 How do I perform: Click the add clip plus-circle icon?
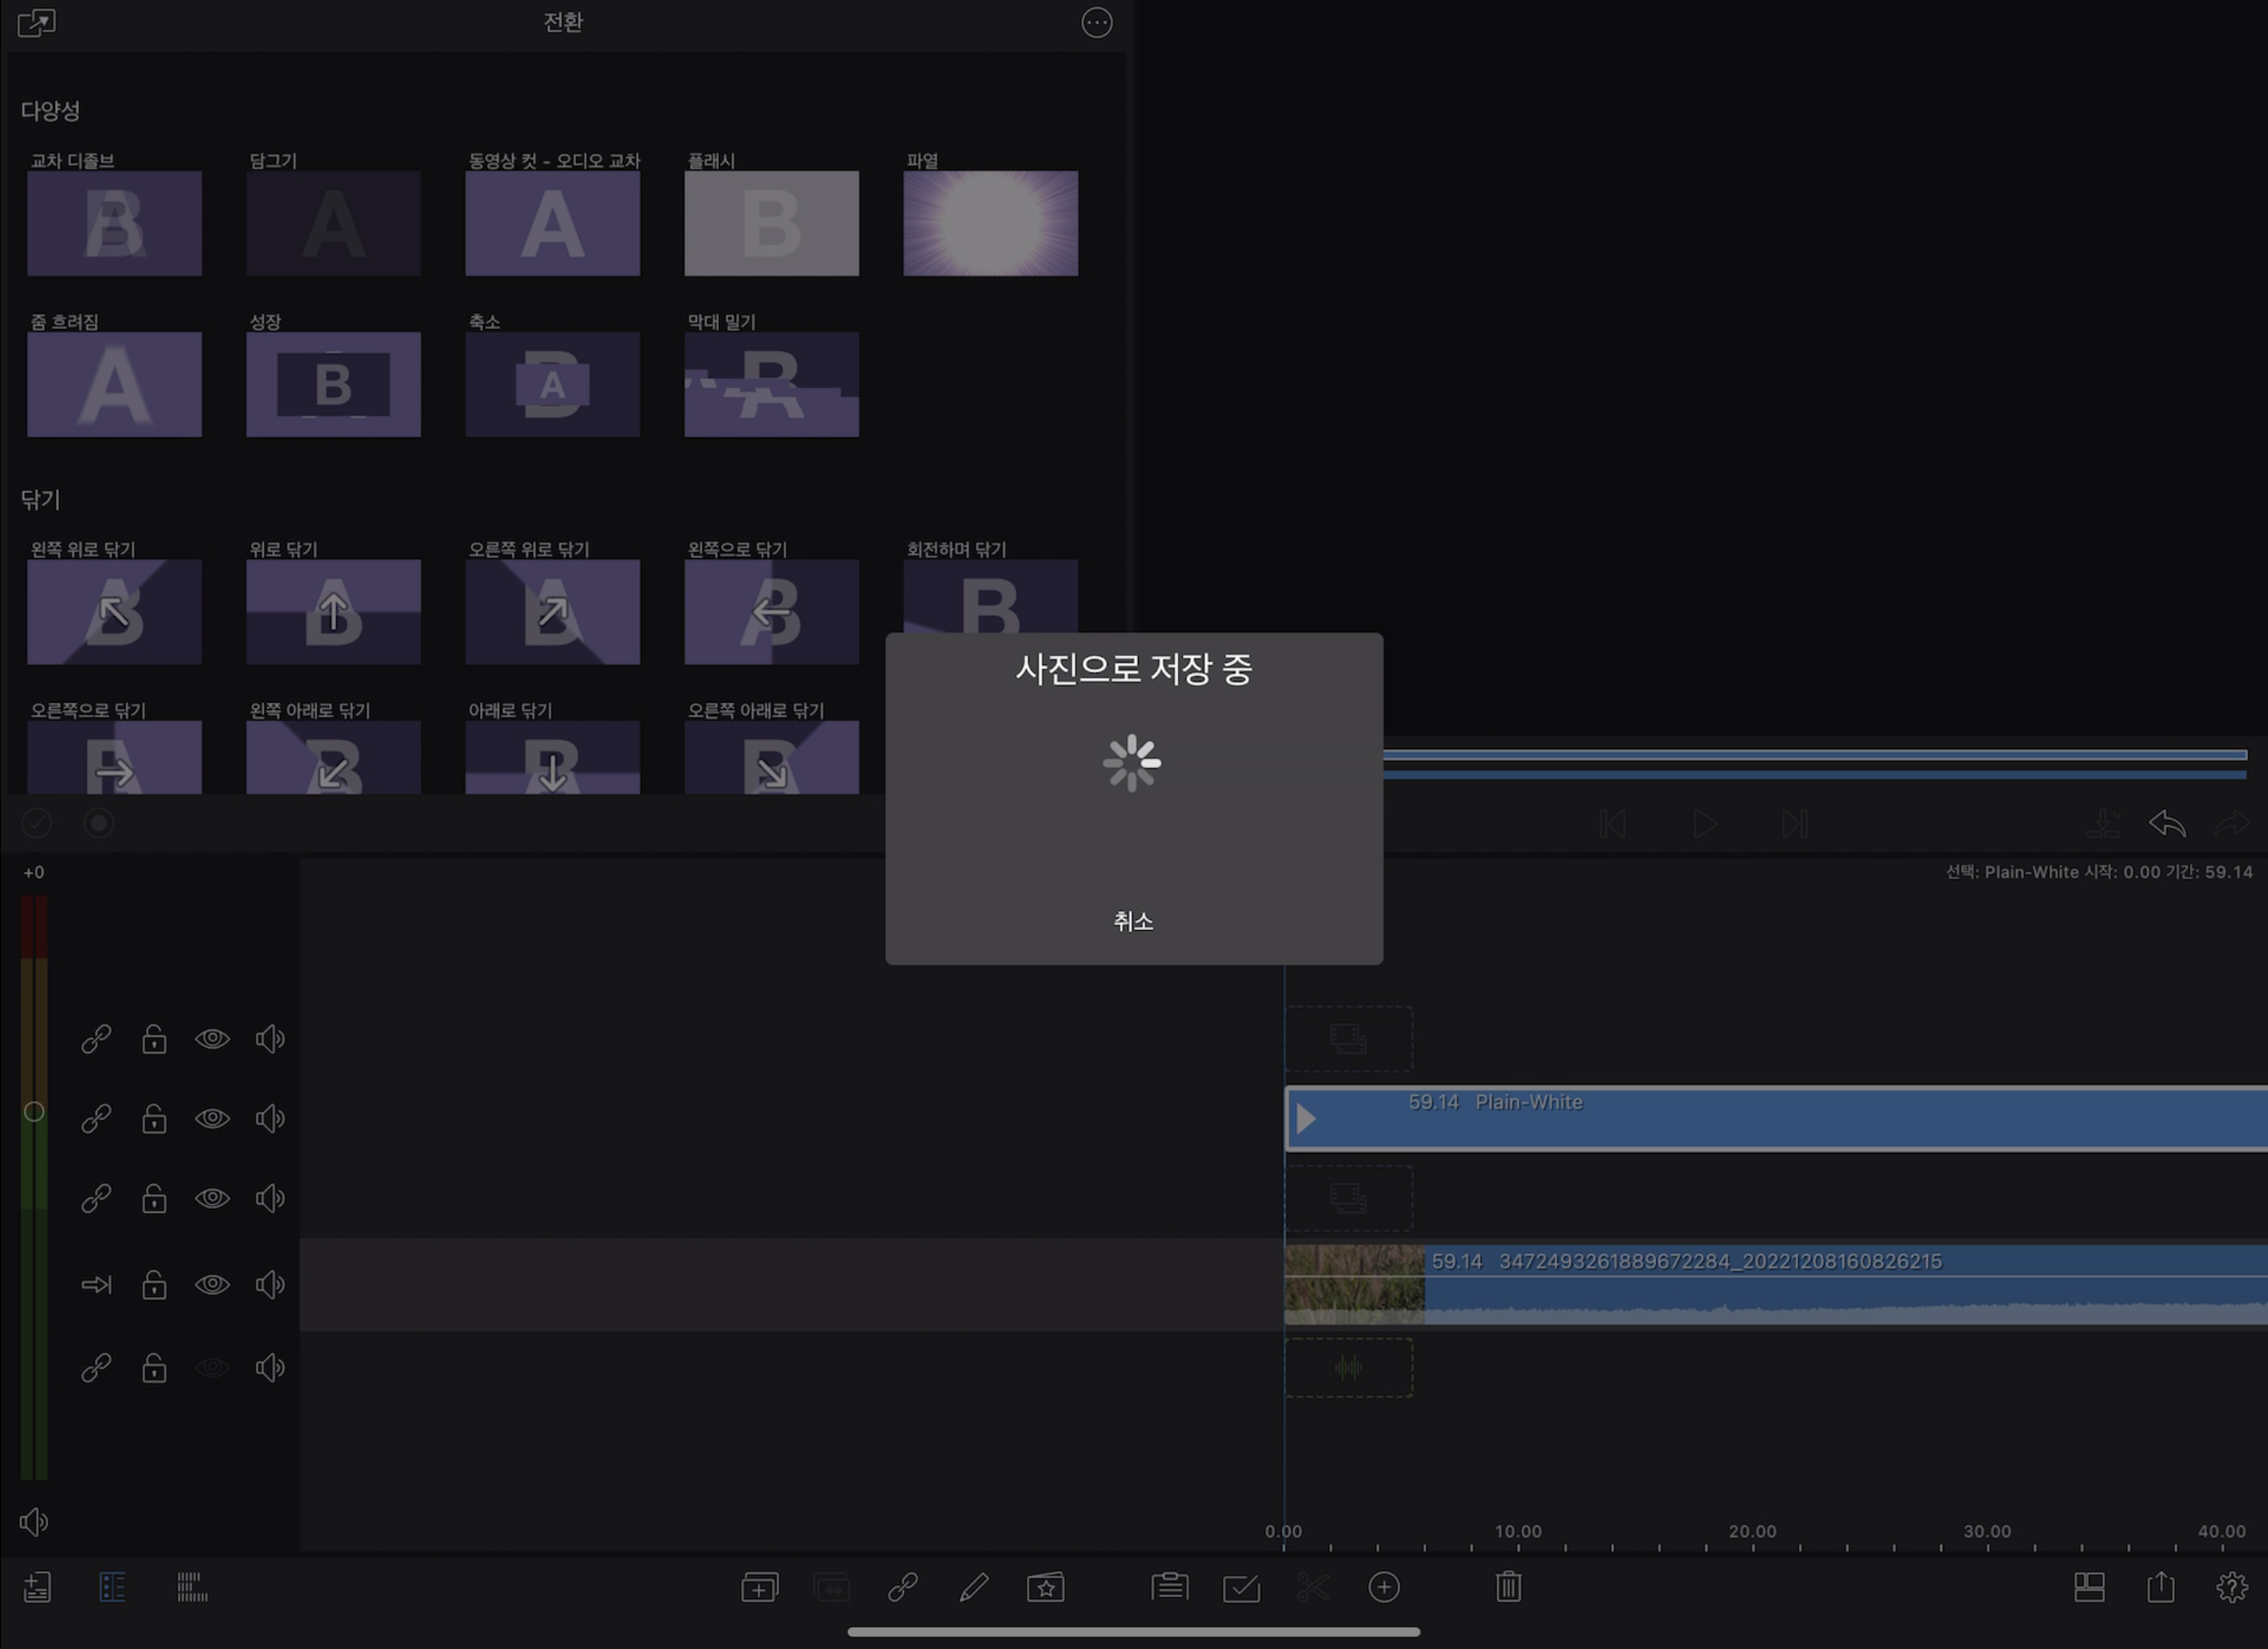click(x=1383, y=1587)
